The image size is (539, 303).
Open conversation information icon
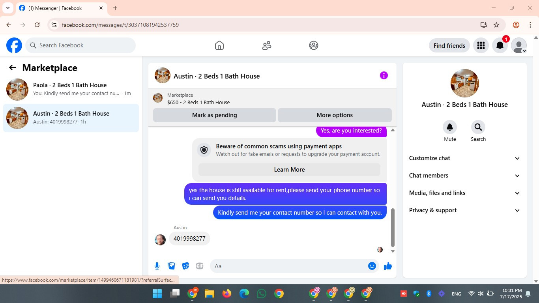click(x=384, y=75)
